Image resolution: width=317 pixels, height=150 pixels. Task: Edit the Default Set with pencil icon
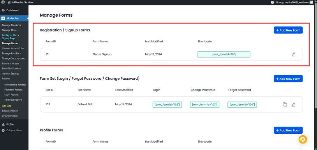[293, 105]
